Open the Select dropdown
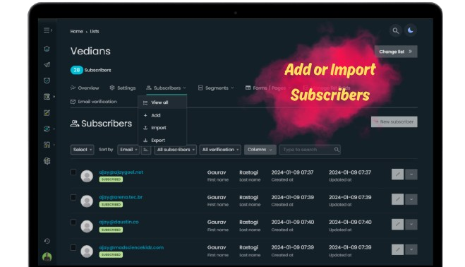Screen dimensions: 465x267 (82, 150)
